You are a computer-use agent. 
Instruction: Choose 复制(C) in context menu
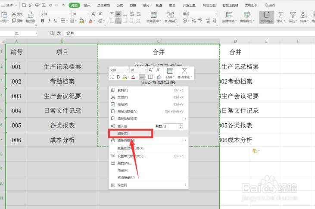click(x=148, y=90)
